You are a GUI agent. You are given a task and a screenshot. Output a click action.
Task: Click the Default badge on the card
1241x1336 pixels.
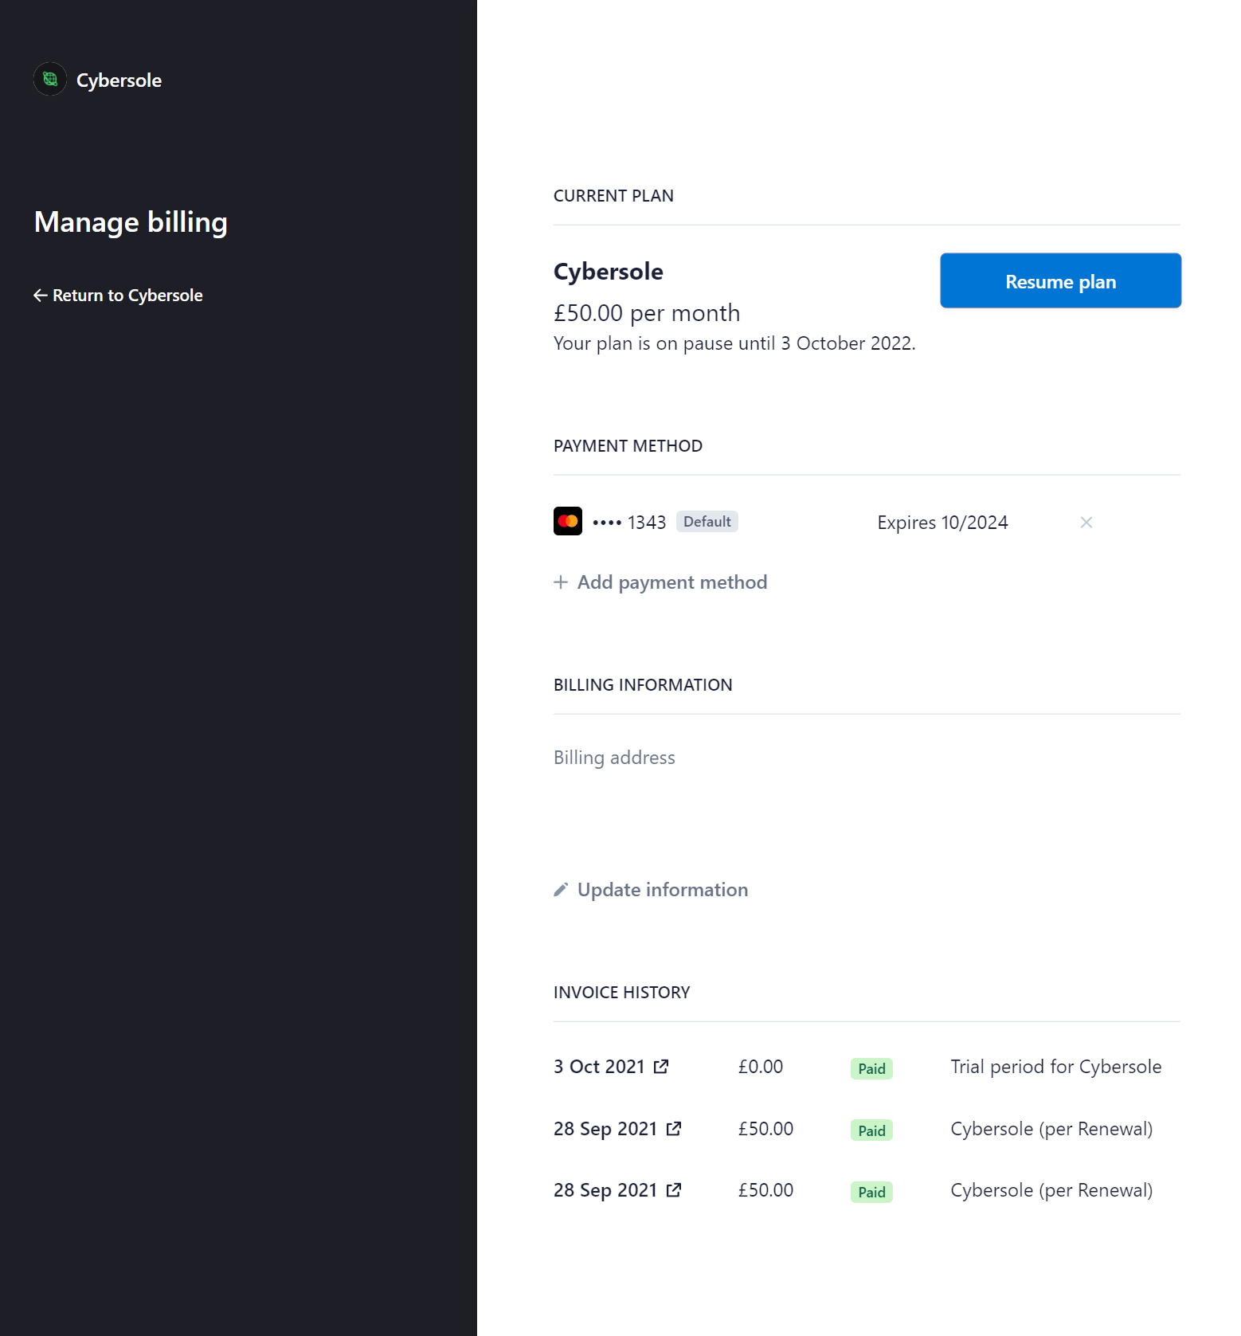[707, 521]
